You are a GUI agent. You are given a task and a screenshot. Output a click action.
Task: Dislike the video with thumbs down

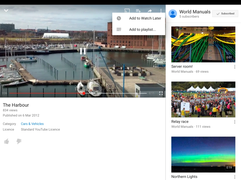[19, 141]
